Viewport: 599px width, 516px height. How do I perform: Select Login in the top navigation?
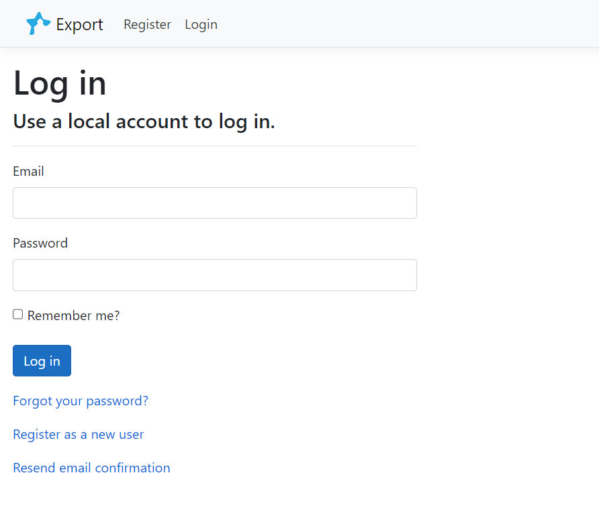pos(201,25)
